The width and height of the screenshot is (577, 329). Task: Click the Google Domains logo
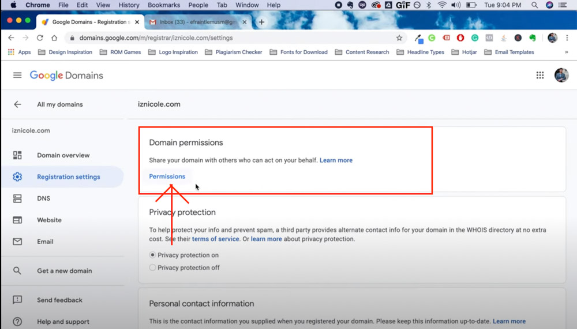tap(66, 76)
